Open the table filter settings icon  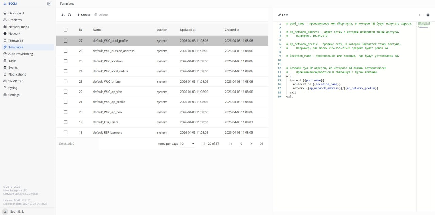63,15
